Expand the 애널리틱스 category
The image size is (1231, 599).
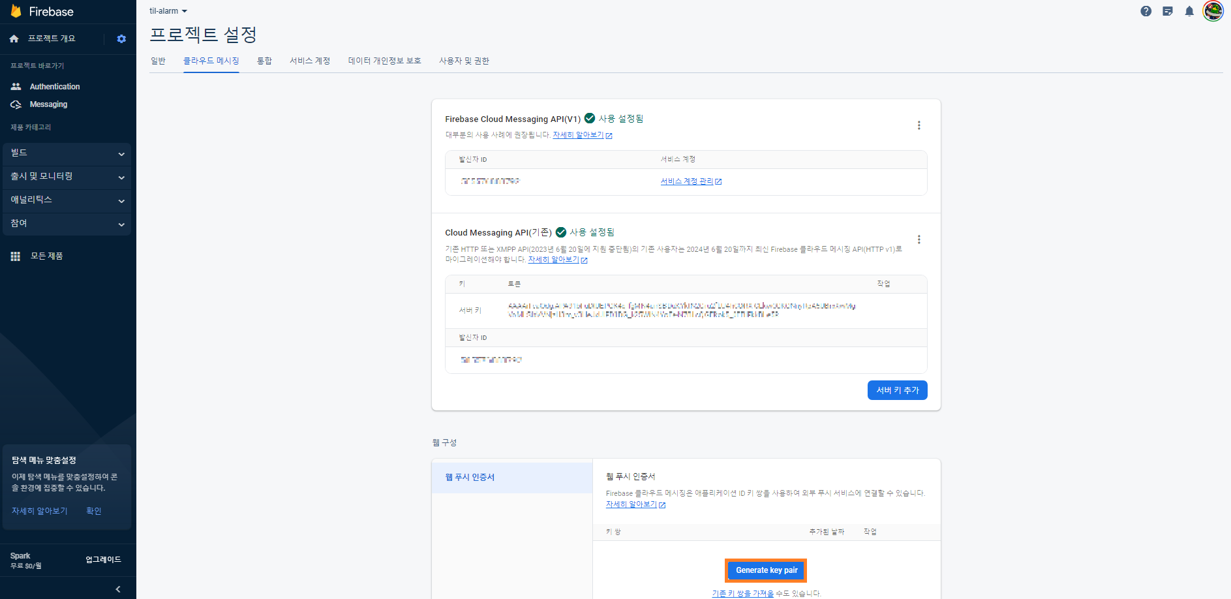[x=67, y=200]
